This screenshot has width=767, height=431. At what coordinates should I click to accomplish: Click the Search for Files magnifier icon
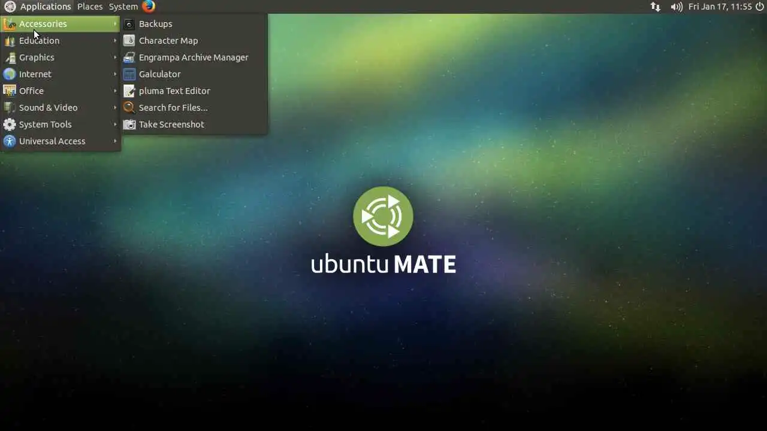point(129,108)
